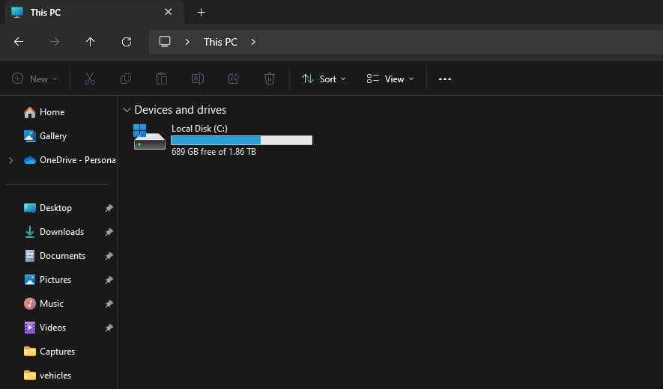Expand chevron before This PC breadcrumb
The width and height of the screenshot is (663, 389).
tap(187, 42)
